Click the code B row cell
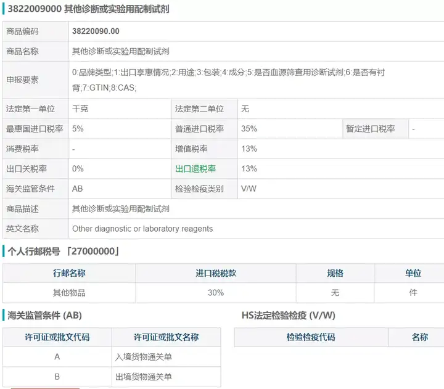444x389 pixels. (57, 377)
